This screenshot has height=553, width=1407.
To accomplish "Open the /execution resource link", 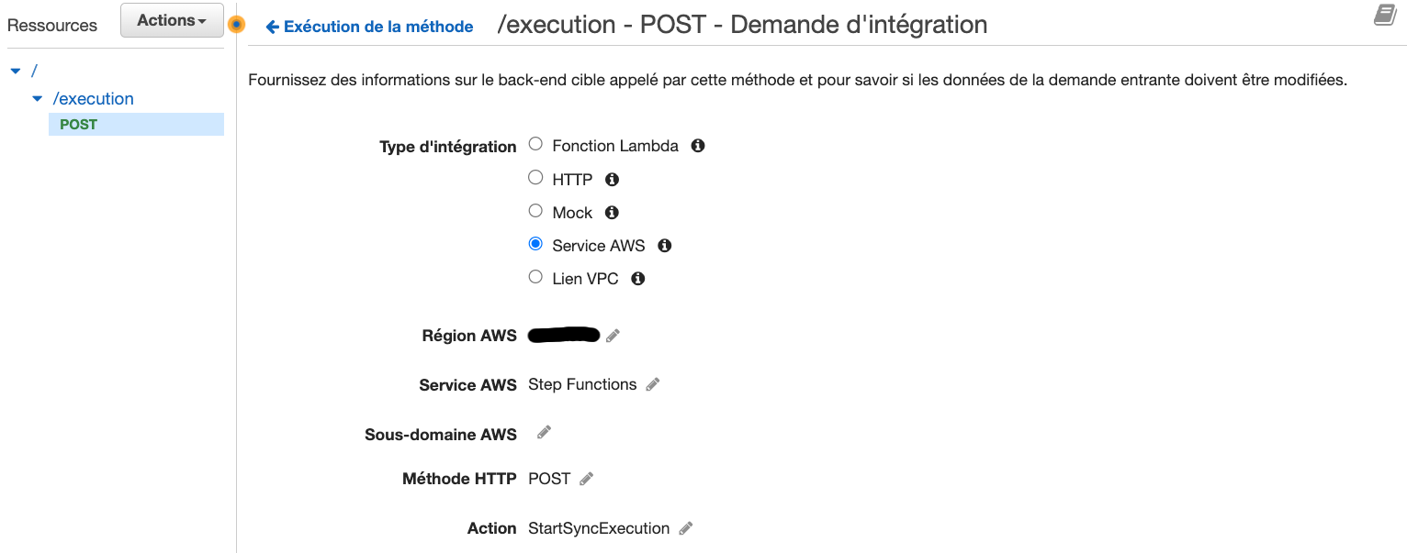I will click(x=94, y=99).
